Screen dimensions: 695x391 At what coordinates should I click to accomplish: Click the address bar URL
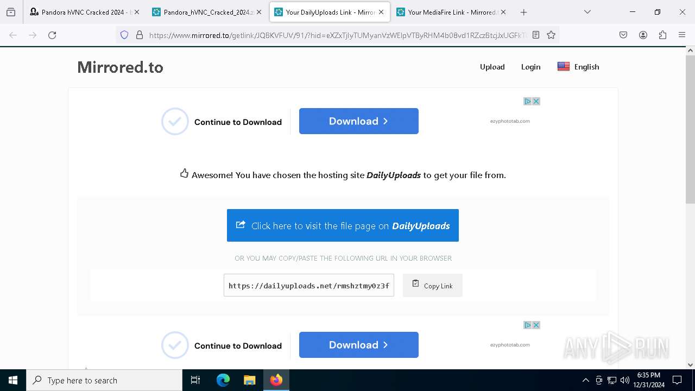337,35
